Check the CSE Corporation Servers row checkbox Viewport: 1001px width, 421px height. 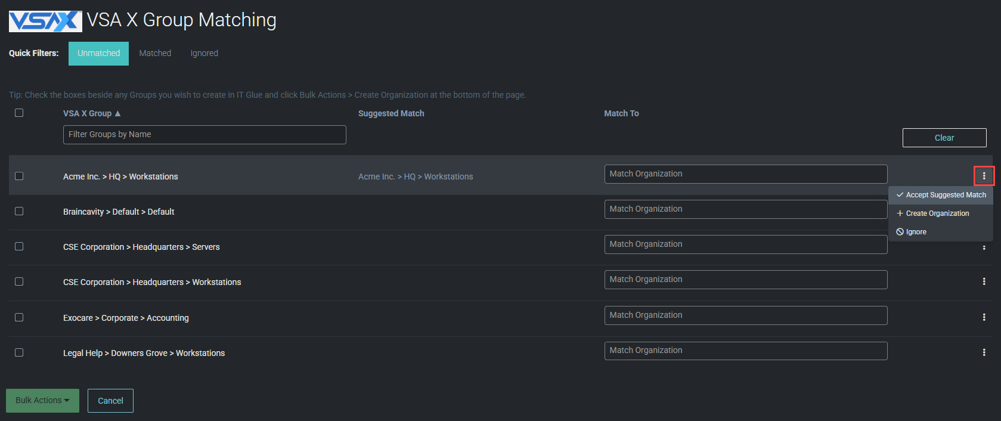tap(19, 246)
